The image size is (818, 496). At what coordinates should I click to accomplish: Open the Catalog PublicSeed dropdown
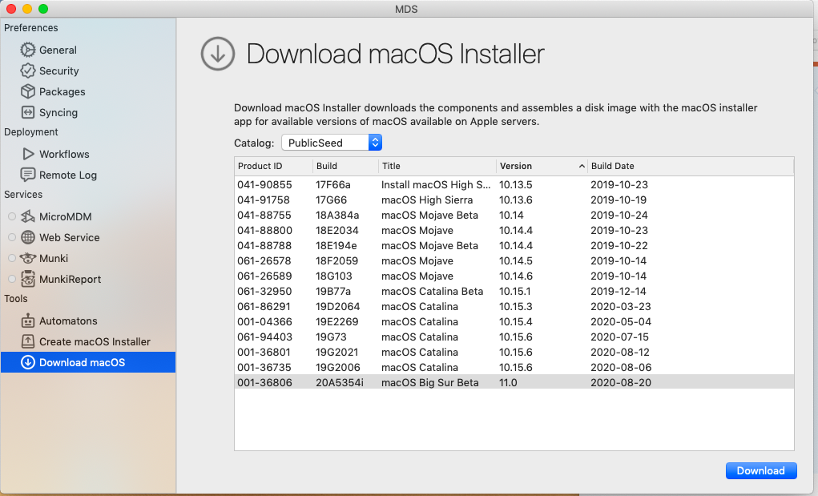[x=332, y=143]
